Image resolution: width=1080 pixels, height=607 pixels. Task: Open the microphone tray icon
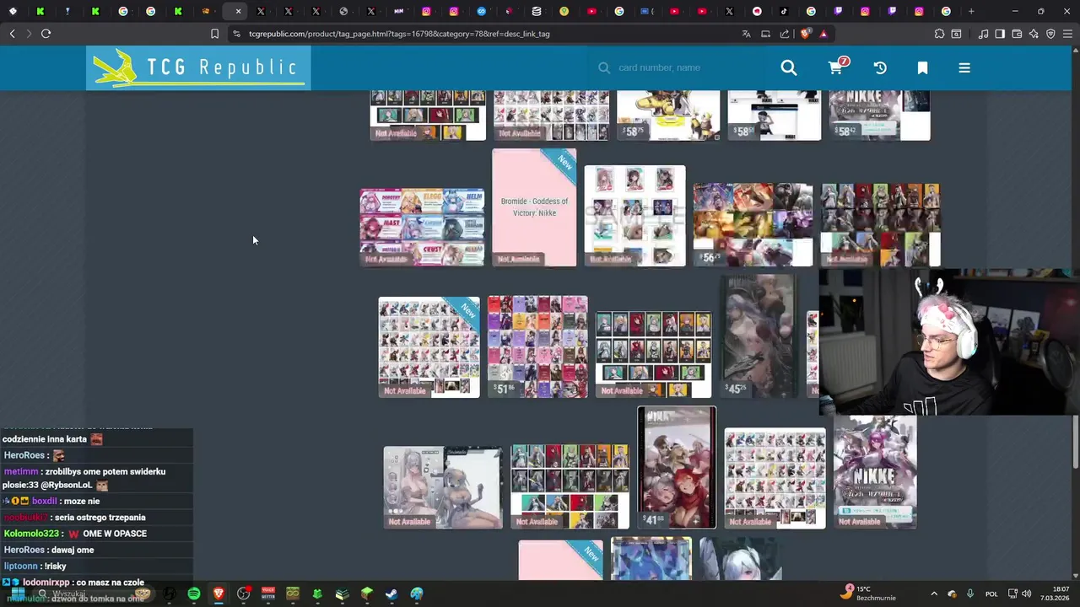click(970, 594)
